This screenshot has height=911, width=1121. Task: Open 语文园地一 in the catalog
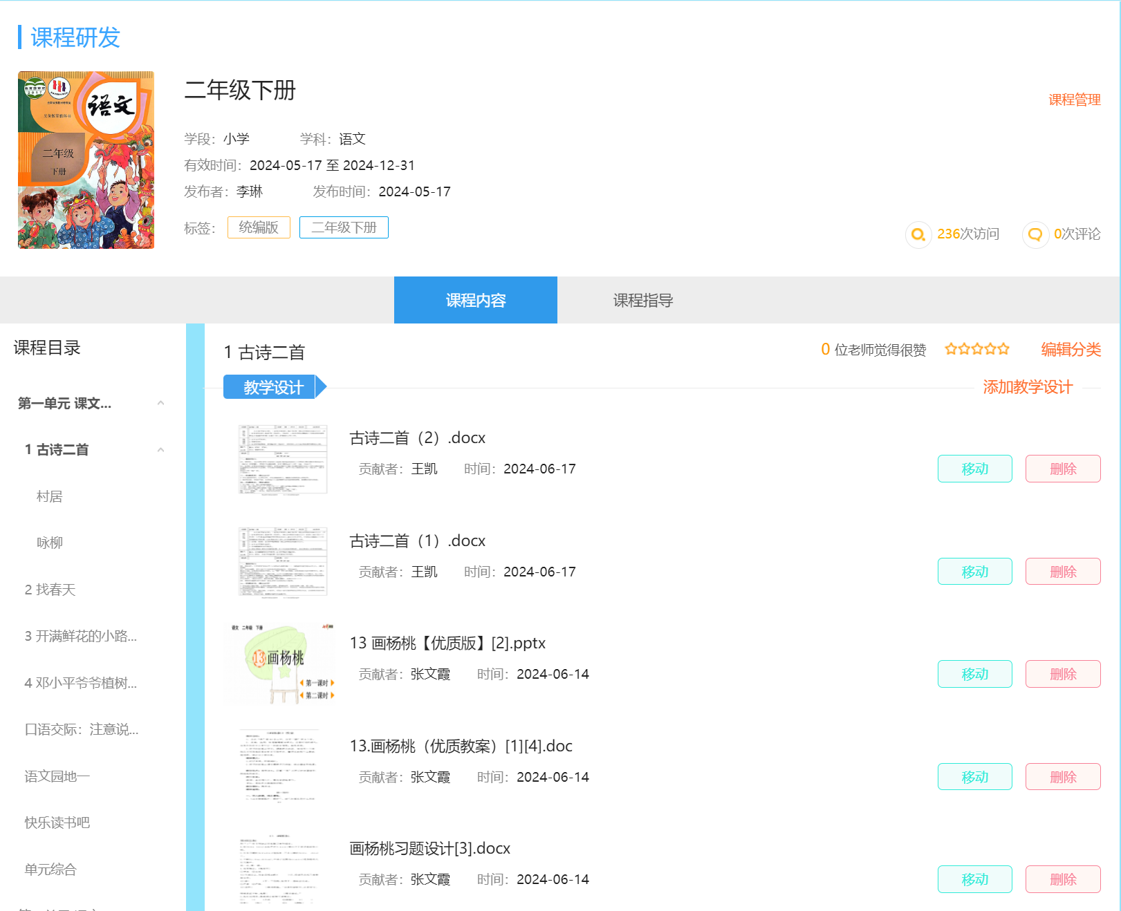pos(57,776)
